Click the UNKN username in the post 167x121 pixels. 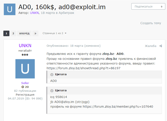click(25, 46)
